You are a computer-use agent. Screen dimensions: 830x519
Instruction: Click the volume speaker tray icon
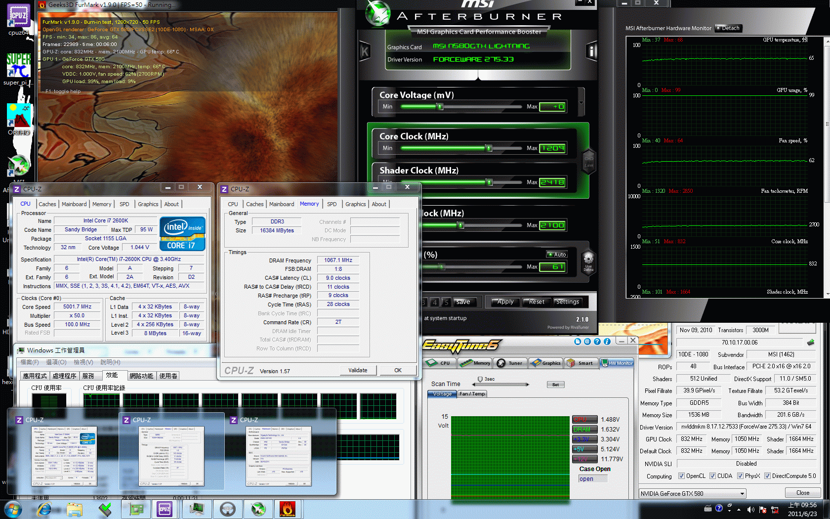(750, 509)
